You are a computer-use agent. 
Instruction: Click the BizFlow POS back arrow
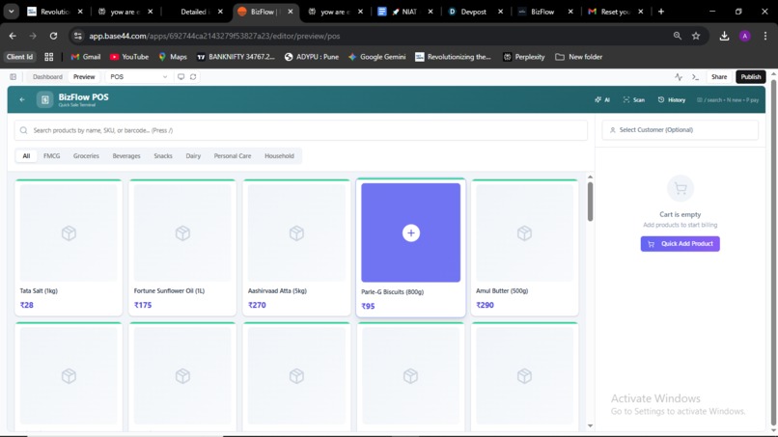[x=22, y=99]
